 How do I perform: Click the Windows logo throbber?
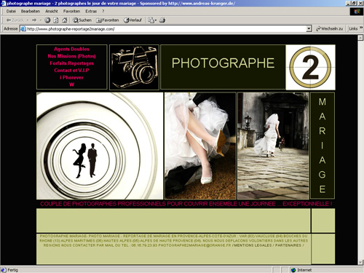(x=357, y=12)
